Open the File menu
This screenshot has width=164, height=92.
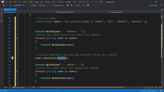(6, 2)
